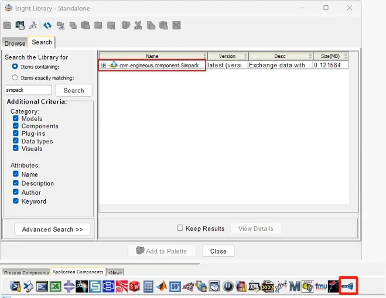
Task: Click the Size(MB) column sort arrows
Action: (x=346, y=56)
